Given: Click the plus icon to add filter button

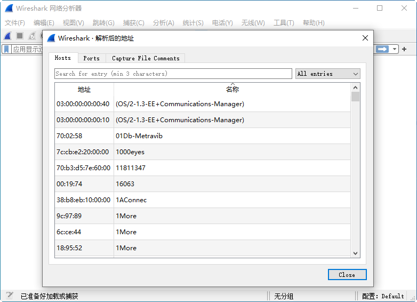Looking at the screenshot, I should [404, 49].
